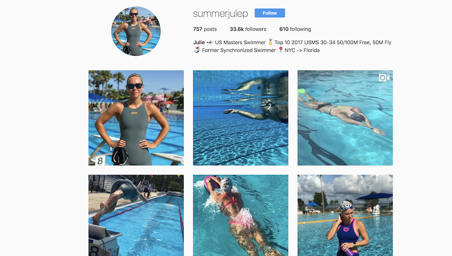Click the 757 posts count
The height and width of the screenshot is (256, 452).
click(x=205, y=29)
